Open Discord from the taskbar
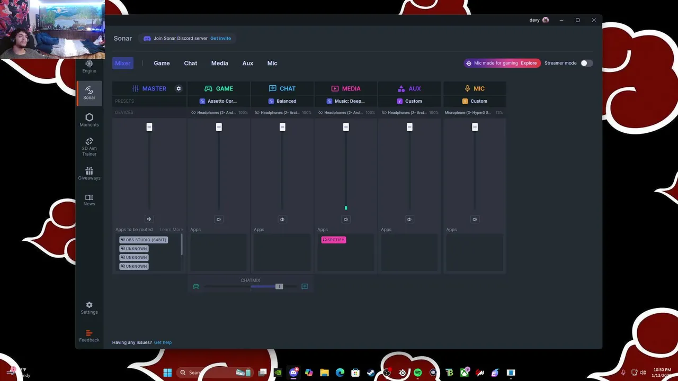The height and width of the screenshot is (381, 678). pos(293,373)
